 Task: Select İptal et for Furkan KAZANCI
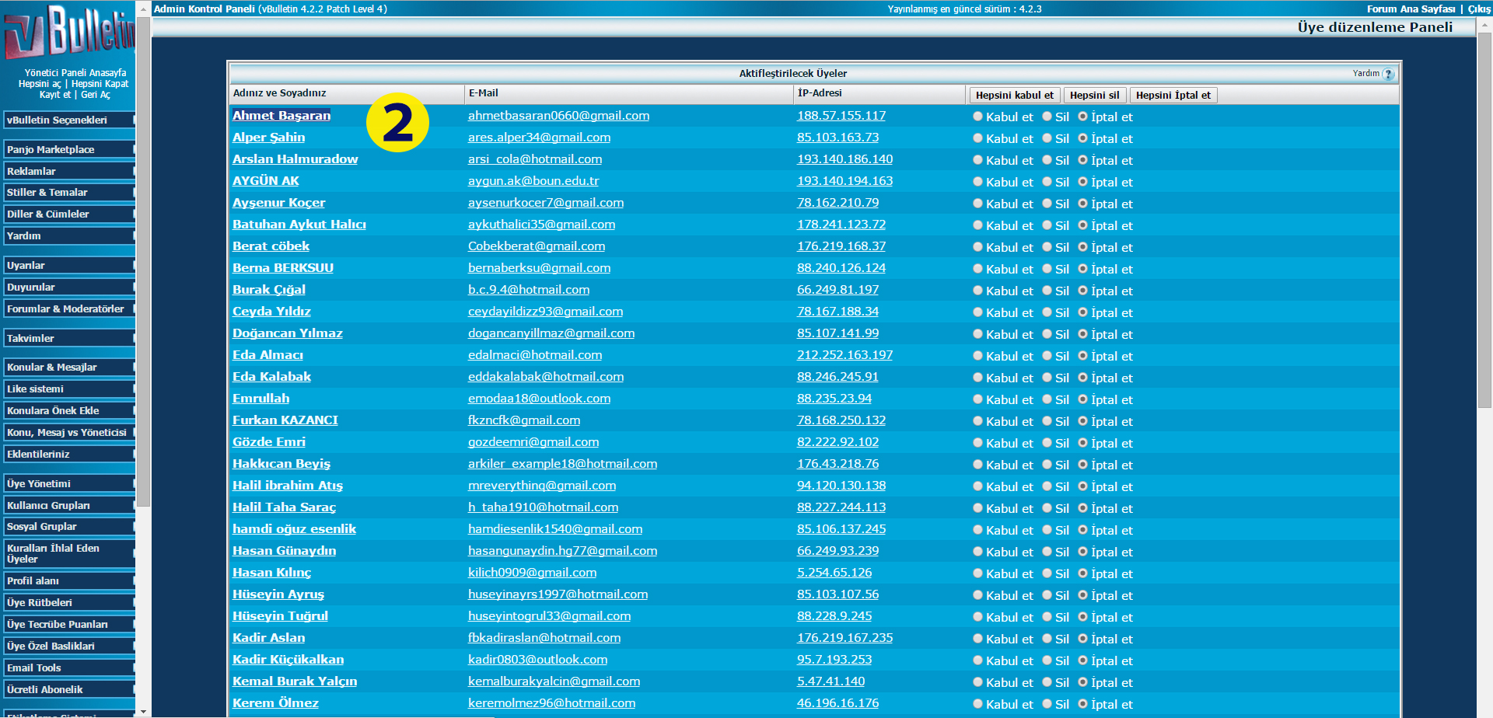coord(1082,421)
